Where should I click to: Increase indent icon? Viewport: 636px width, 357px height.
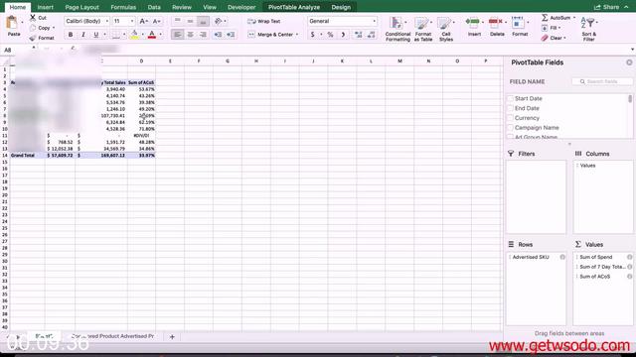pos(231,35)
